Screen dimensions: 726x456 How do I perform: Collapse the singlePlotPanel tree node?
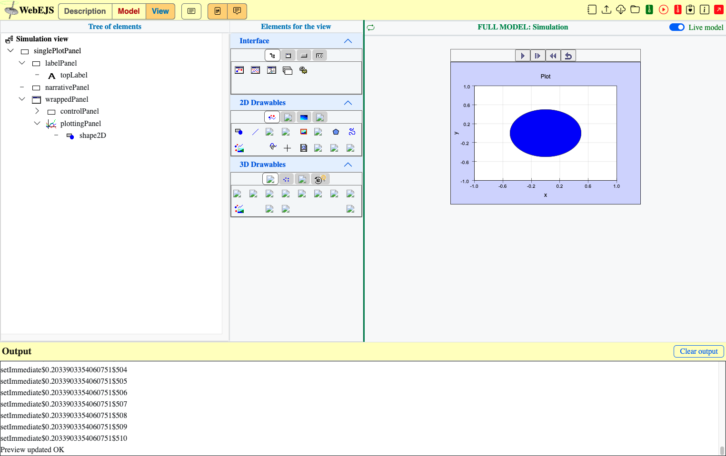coord(10,50)
